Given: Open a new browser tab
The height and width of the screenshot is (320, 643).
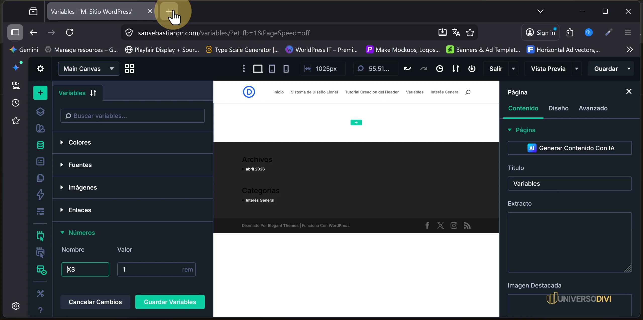Looking at the screenshot, I should [169, 12].
